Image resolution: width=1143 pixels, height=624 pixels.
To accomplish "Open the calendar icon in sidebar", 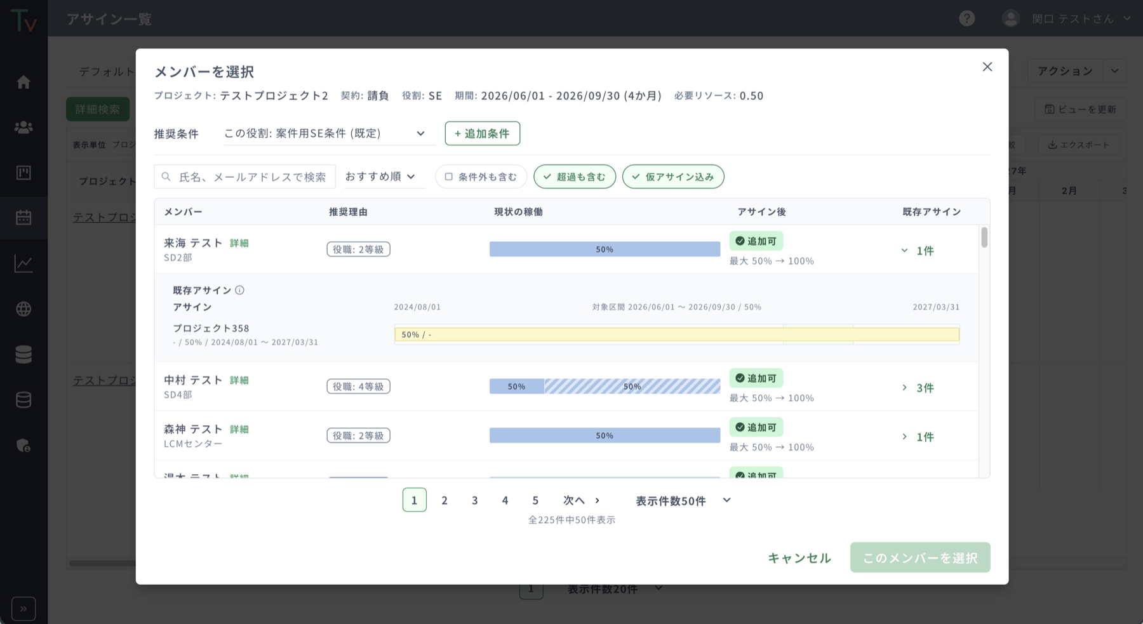I will [23, 218].
